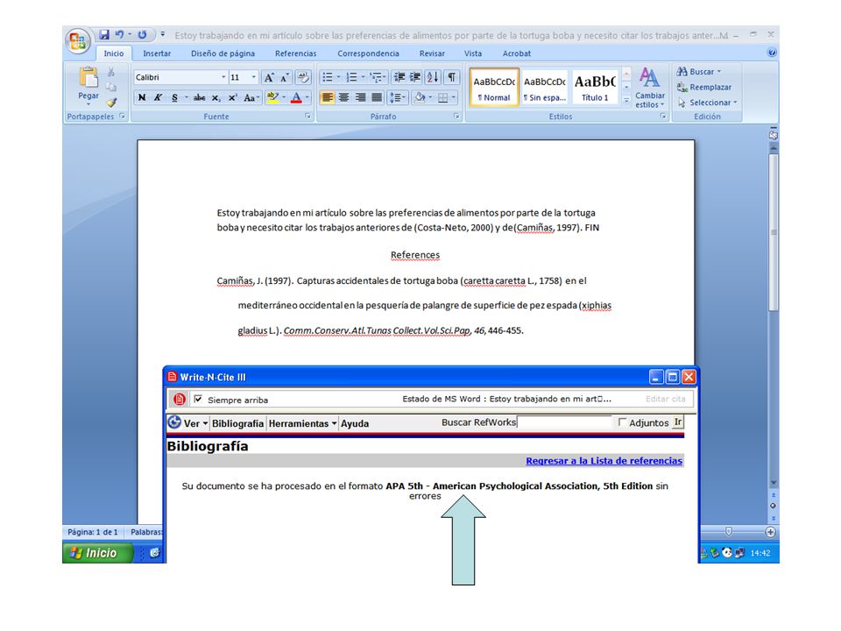Image resolution: width=841 pixels, height=631 pixels.
Task: Switch to the Diseño de página tab
Action: [223, 53]
